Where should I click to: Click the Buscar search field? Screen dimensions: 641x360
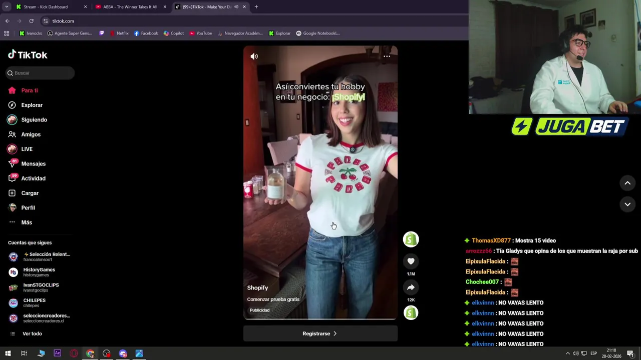[x=40, y=73]
